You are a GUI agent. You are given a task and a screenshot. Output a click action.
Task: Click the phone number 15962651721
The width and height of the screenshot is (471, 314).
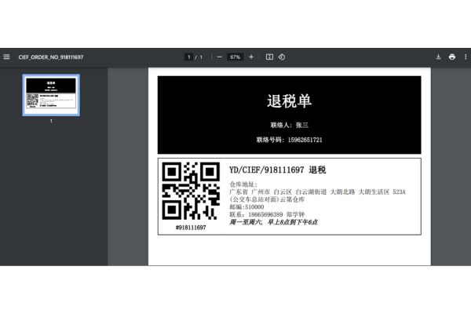click(305, 140)
